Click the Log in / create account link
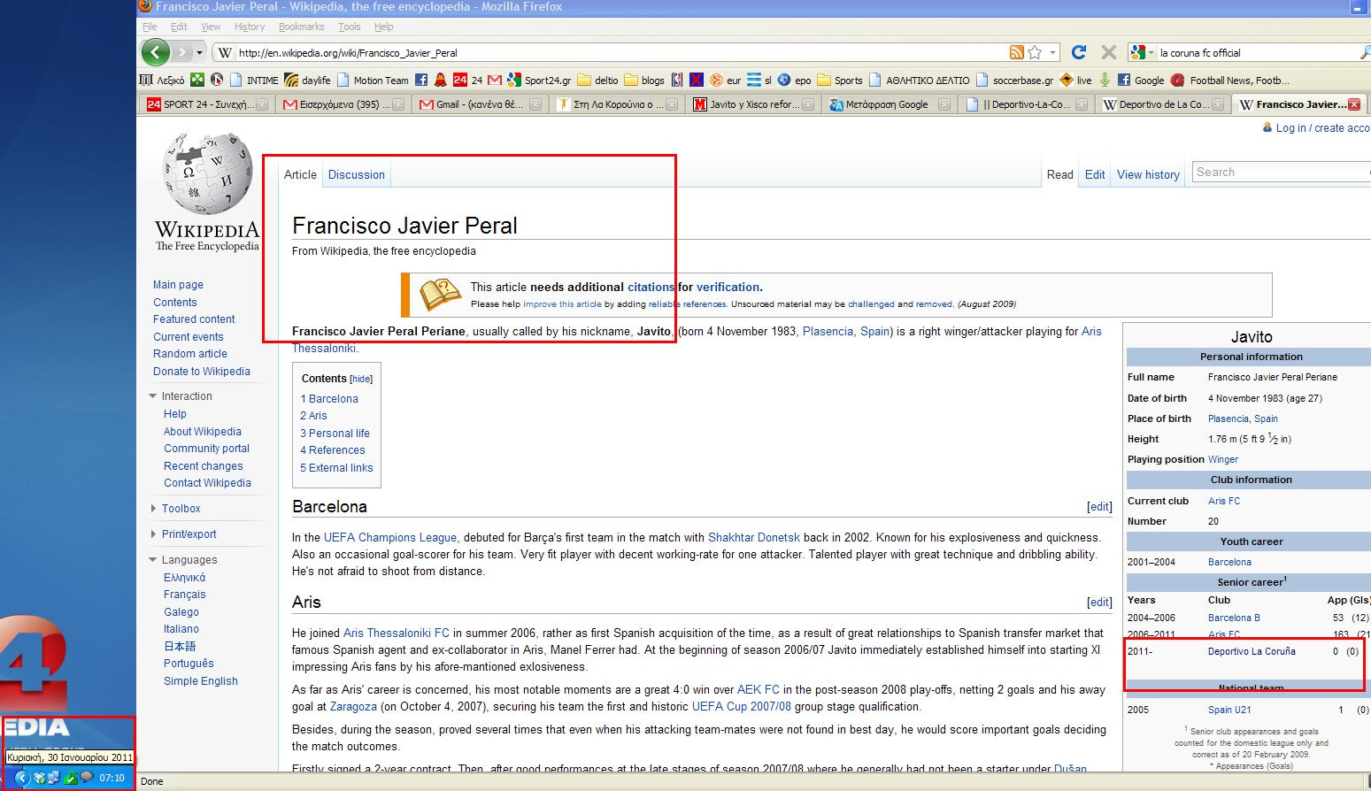1371x791 pixels. click(1322, 128)
